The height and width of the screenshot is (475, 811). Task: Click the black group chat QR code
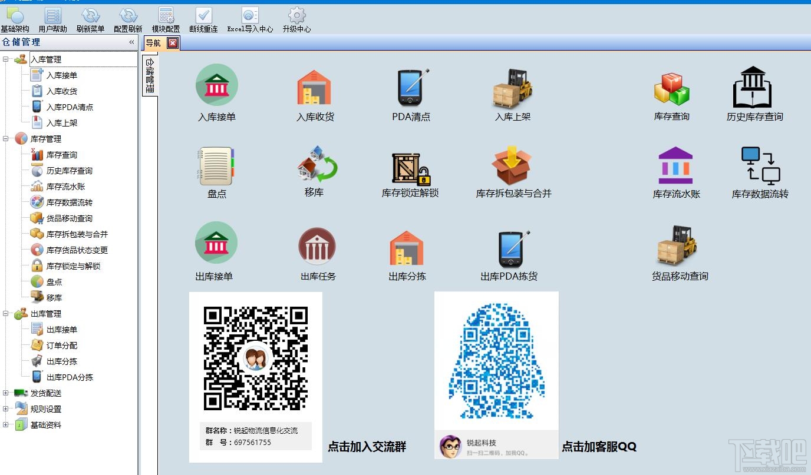tap(256, 358)
